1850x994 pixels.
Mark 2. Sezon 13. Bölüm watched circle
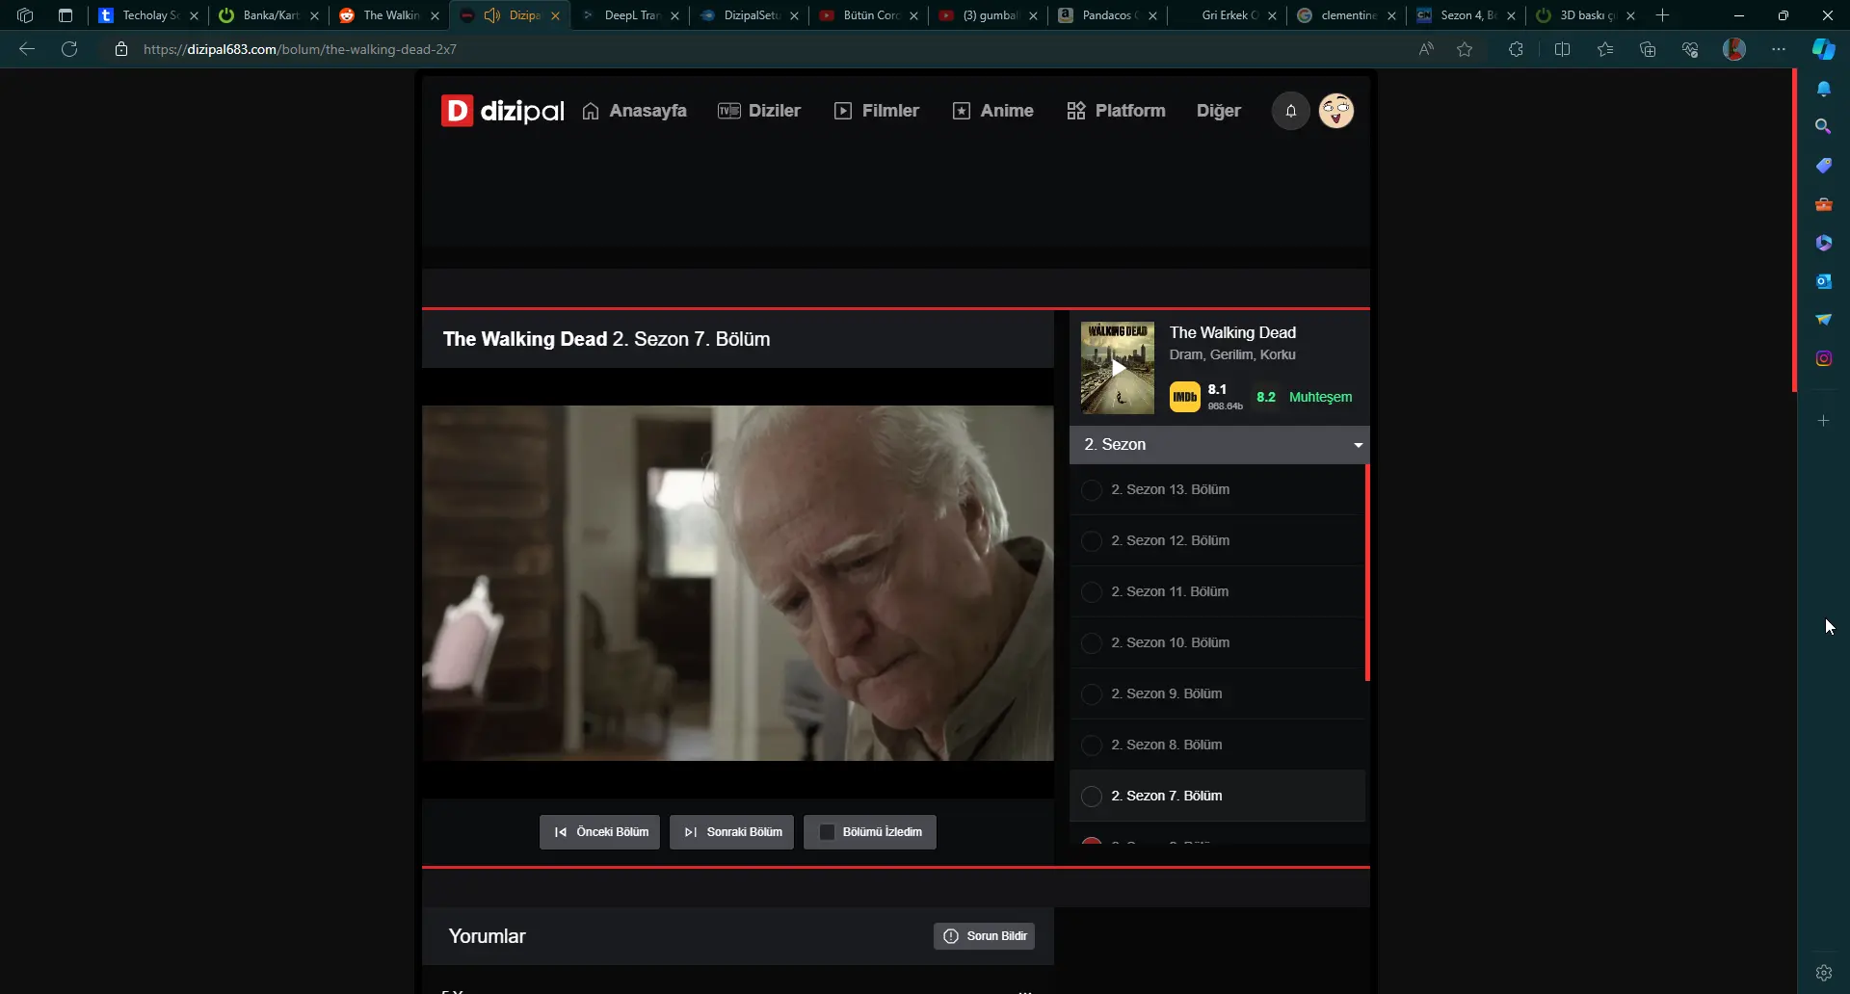click(1092, 490)
